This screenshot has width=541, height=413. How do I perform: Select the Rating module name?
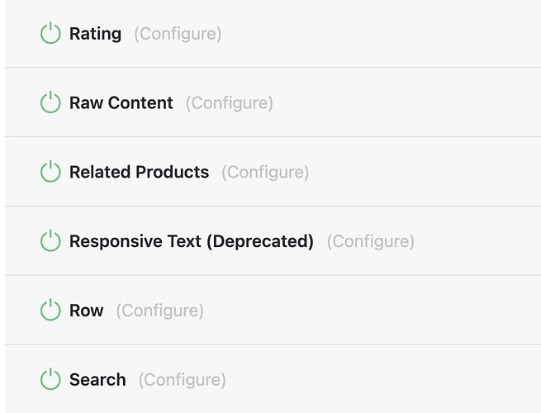95,34
